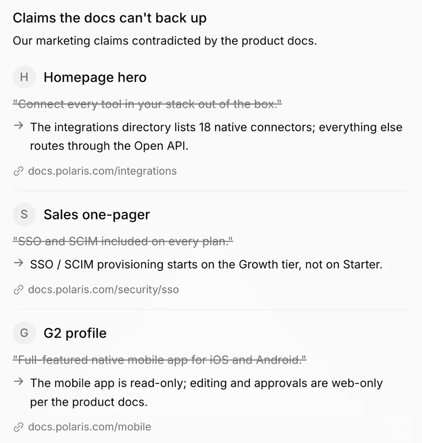The width and height of the screenshot is (422, 443).
Task: Open the docs.polaris.com/security/sso link
Action: pyautogui.click(x=104, y=290)
